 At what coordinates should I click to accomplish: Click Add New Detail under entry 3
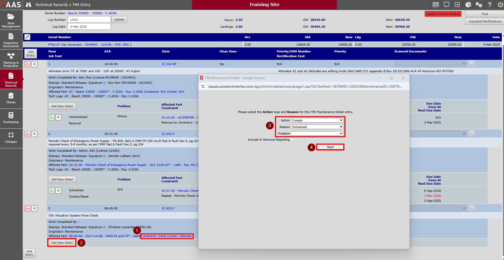click(x=62, y=243)
